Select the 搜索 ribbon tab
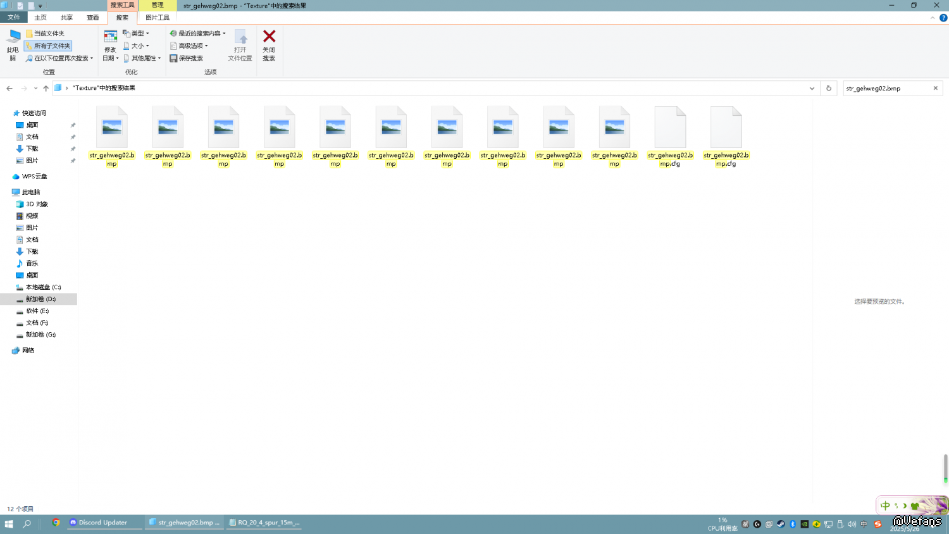949x534 pixels. (122, 18)
